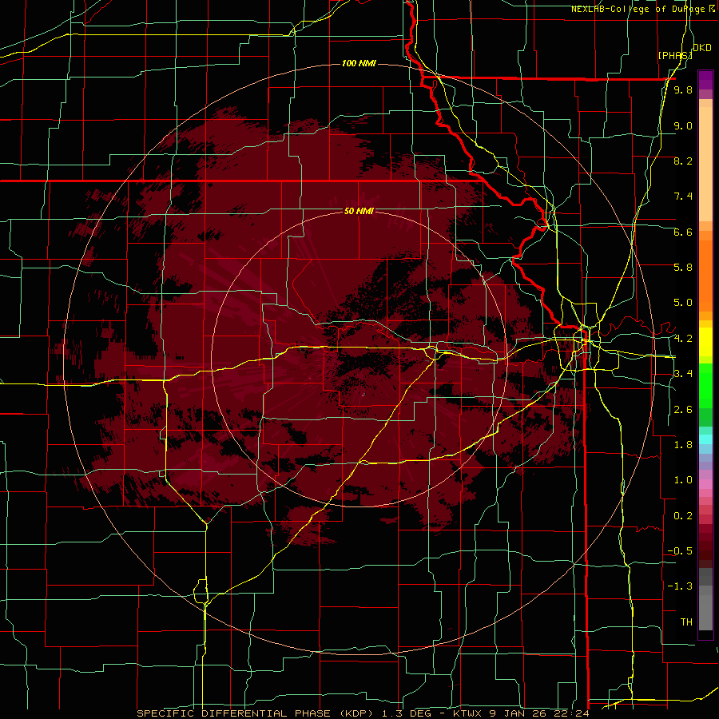Click the 9.0 value on the color scale

683,125
